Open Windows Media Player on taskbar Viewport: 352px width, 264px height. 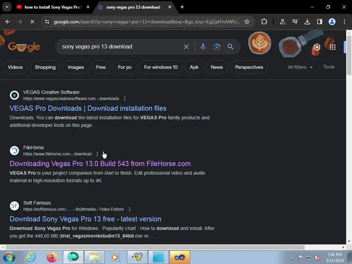pyautogui.click(x=116, y=257)
